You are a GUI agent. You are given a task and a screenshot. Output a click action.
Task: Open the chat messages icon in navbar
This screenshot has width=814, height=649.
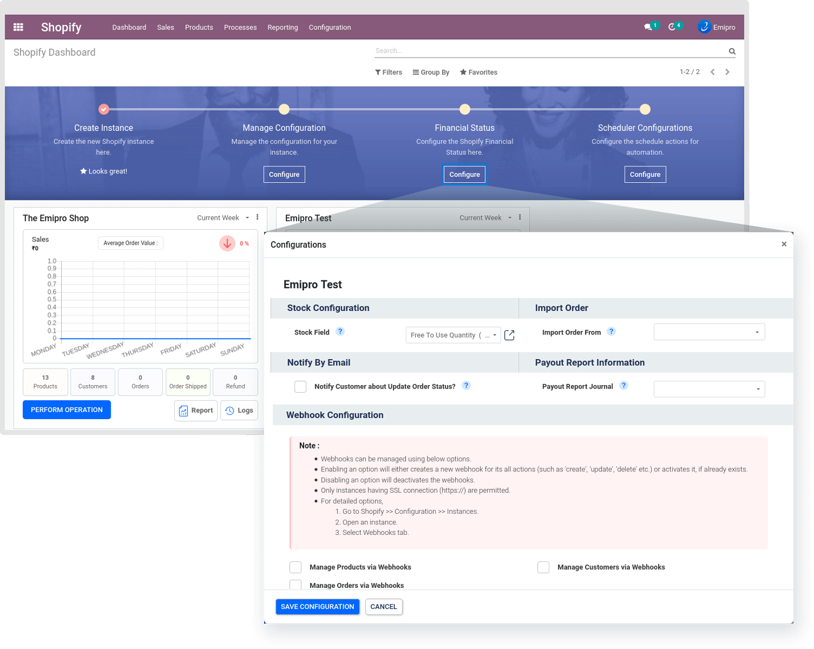point(648,27)
